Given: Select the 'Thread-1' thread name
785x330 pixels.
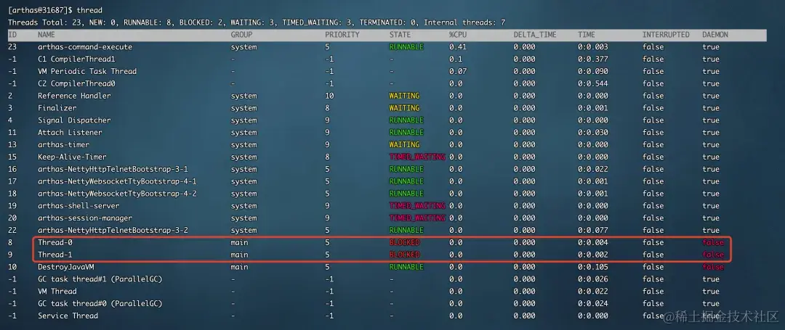Looking at the screenshot, I should click(55, 255).
